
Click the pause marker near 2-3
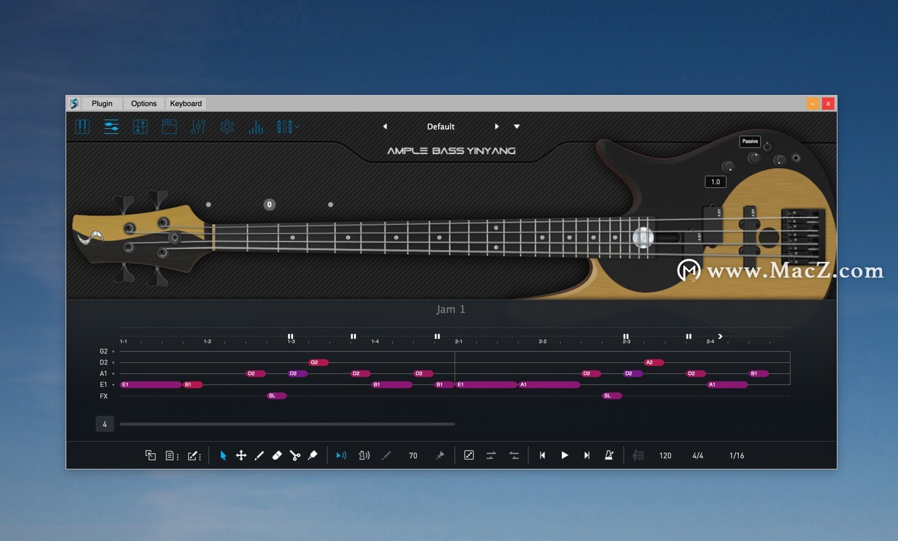click(x=626, y=336)
